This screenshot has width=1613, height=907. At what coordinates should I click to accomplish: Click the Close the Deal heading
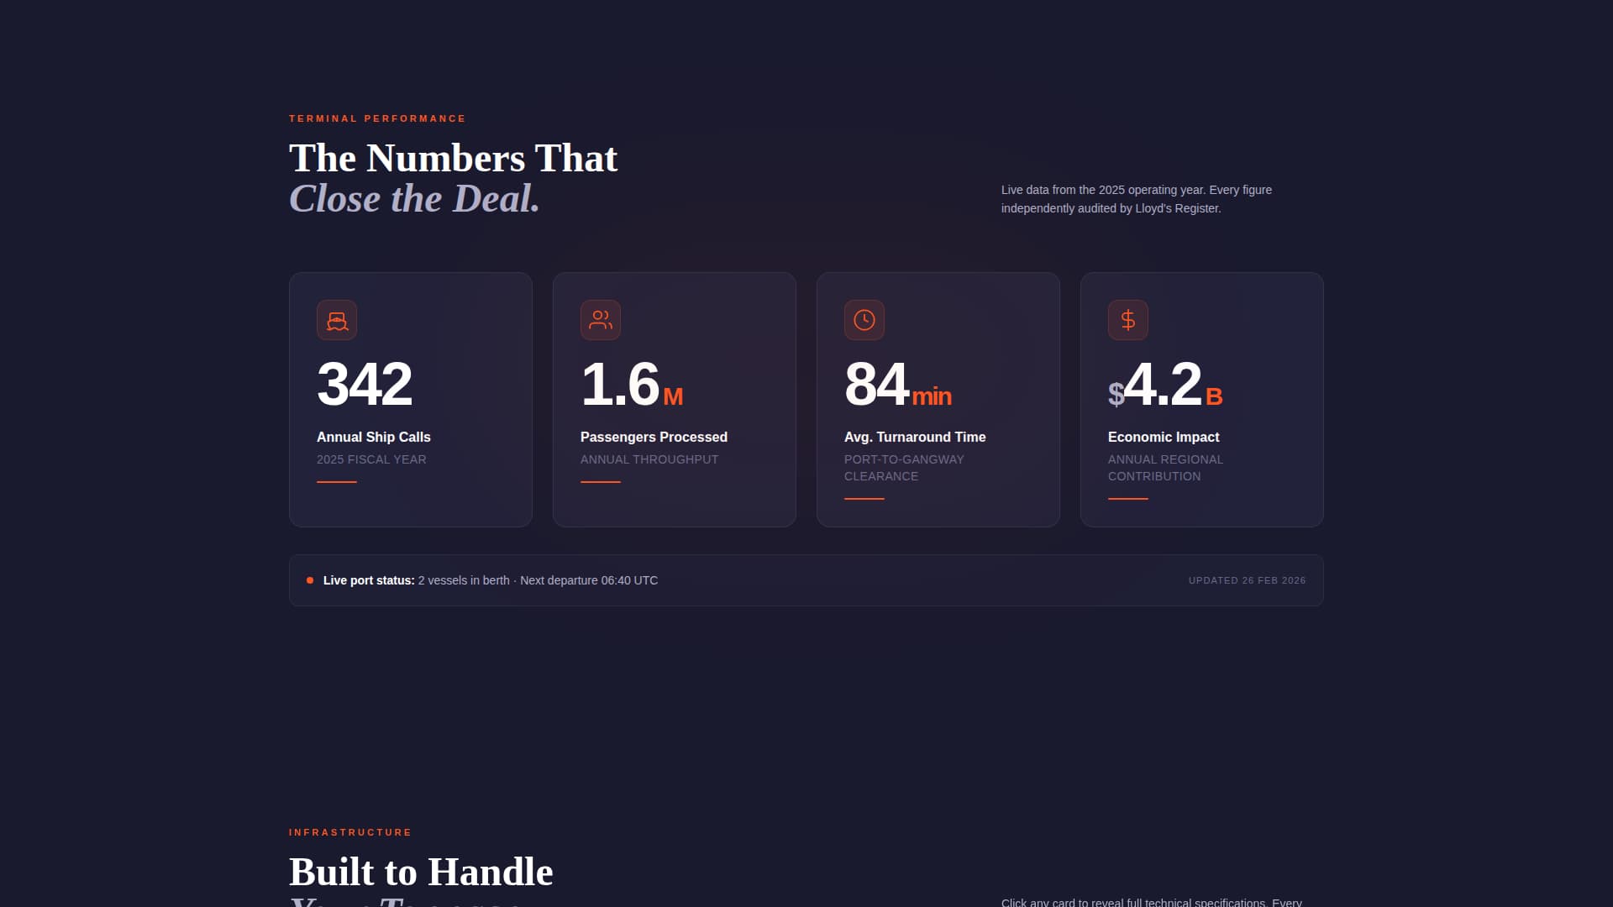coord(413,198)
